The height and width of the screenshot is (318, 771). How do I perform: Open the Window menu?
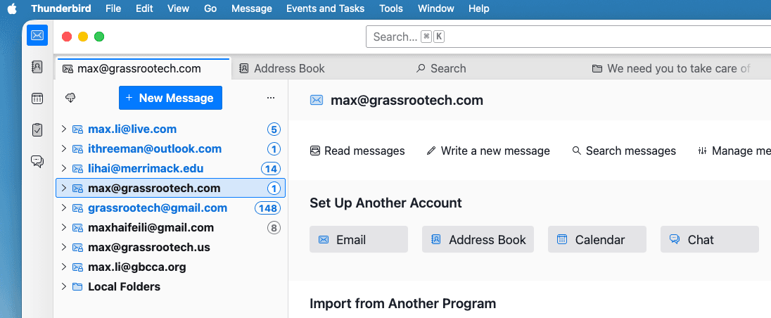[435, 8]
